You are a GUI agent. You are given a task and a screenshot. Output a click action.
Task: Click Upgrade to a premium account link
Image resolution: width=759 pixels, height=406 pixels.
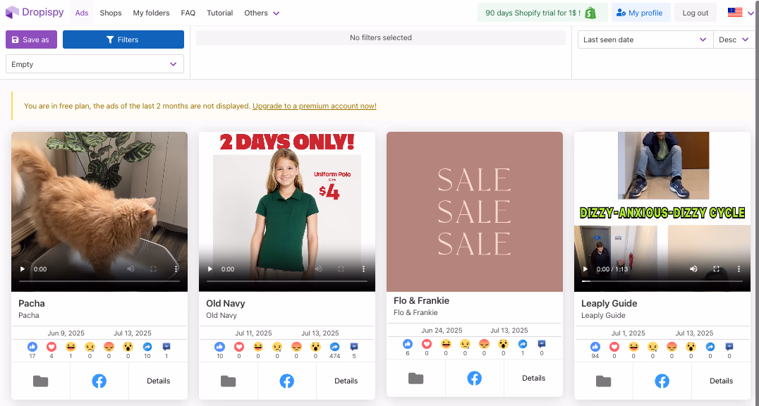(x=315, y=106)
